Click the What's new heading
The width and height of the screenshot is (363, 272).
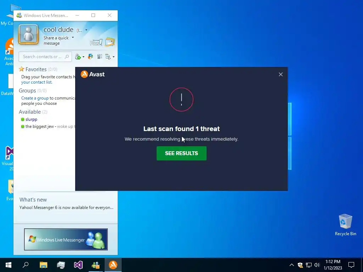[x=33, y=200]
